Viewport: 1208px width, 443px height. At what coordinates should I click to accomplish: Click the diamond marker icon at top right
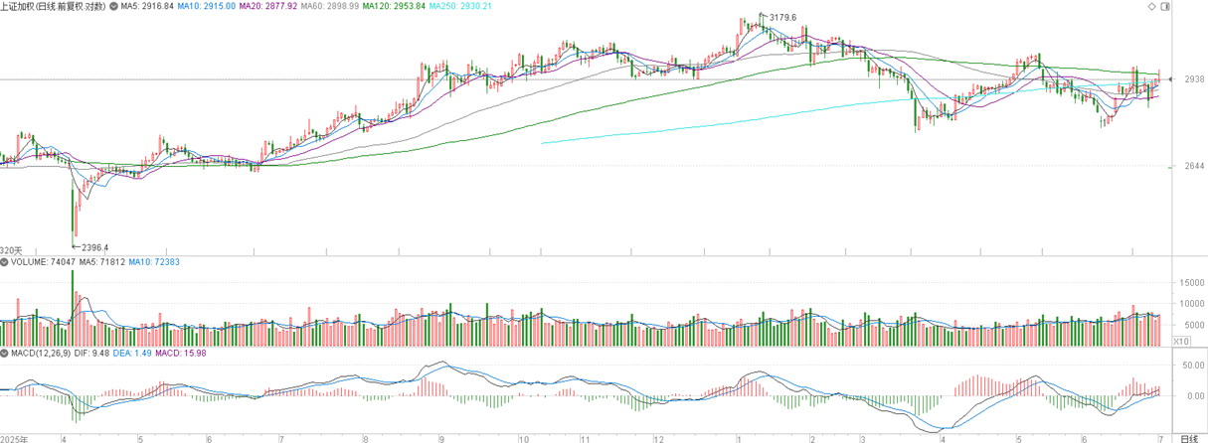[1152, 6]
